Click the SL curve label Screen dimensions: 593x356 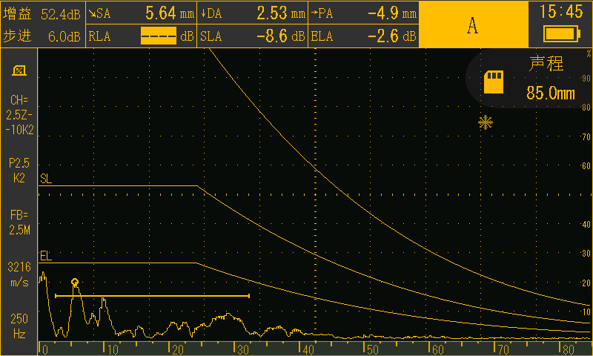click(x=46, y=179)
